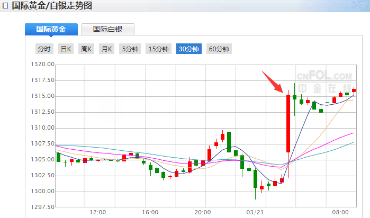Click the 16:00 time axis label

(x=150, y=212)
